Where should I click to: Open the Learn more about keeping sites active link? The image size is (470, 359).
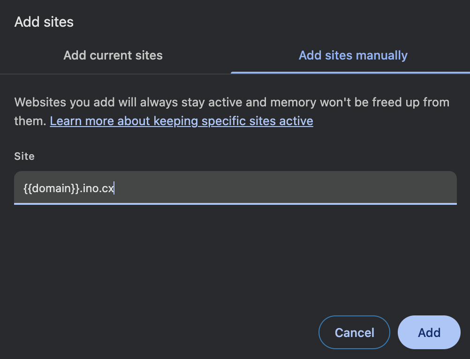tap(182, 121)
